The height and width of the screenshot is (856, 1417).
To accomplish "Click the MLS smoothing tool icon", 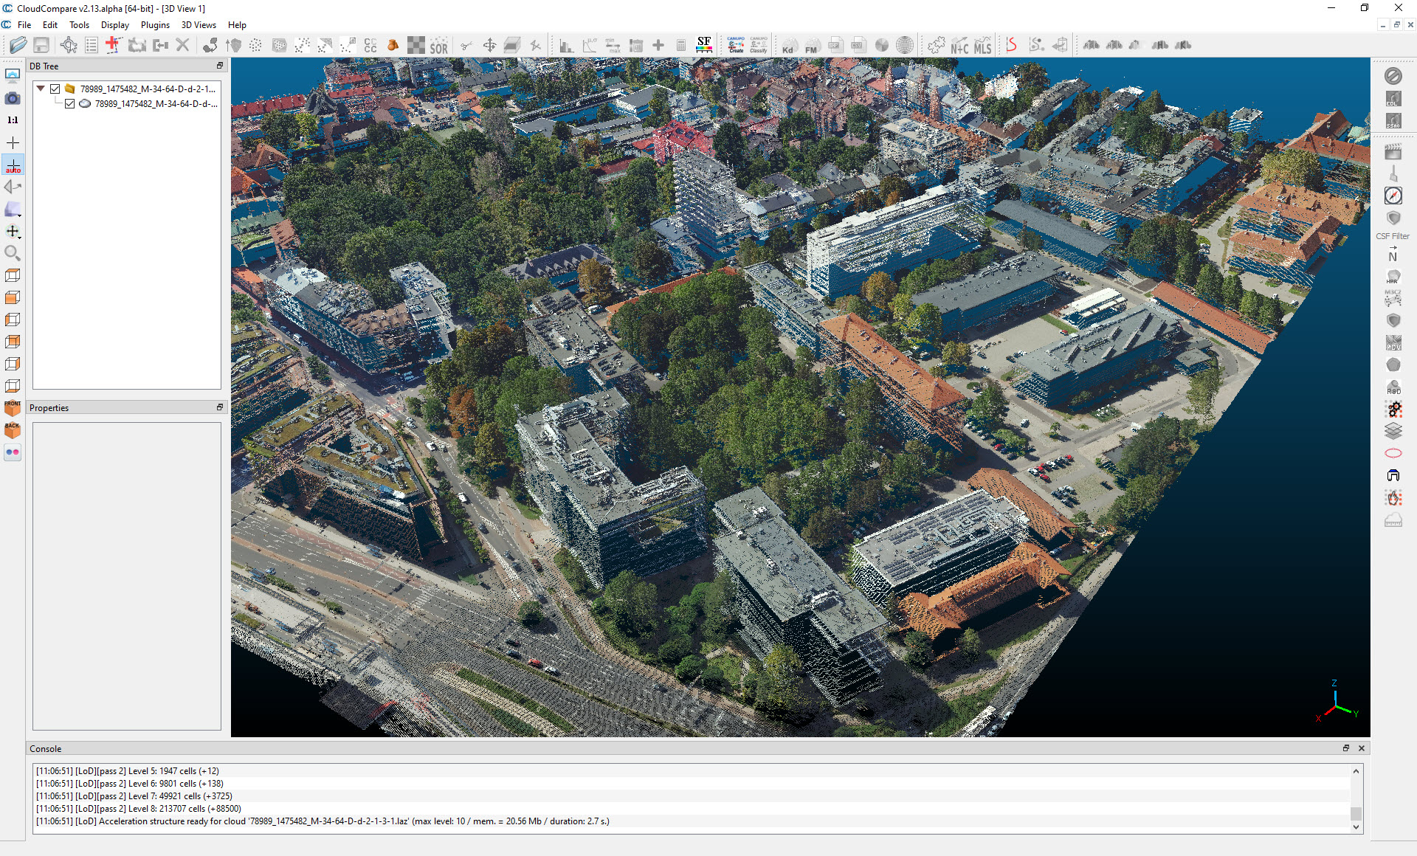I will pos(982,46).
